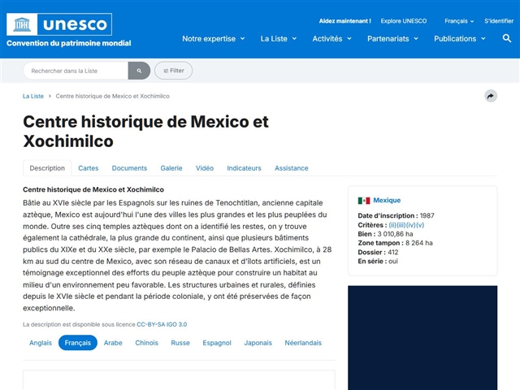Expand the Activités menu
The image size is (520, 390).
click(x=331, y=39)
